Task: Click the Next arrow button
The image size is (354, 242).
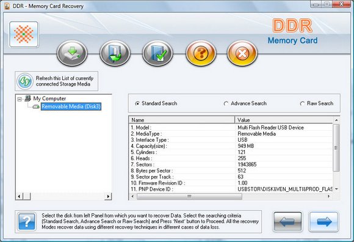Action: (323, 222)
